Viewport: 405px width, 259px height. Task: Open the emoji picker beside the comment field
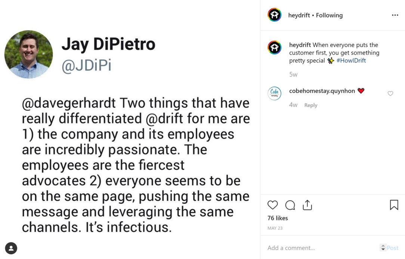click(x=383, y=247)
